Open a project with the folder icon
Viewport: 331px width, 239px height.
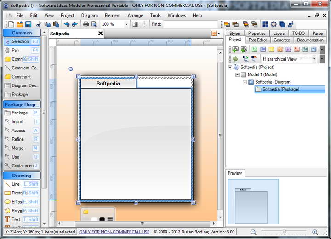[x=20, y=24]
